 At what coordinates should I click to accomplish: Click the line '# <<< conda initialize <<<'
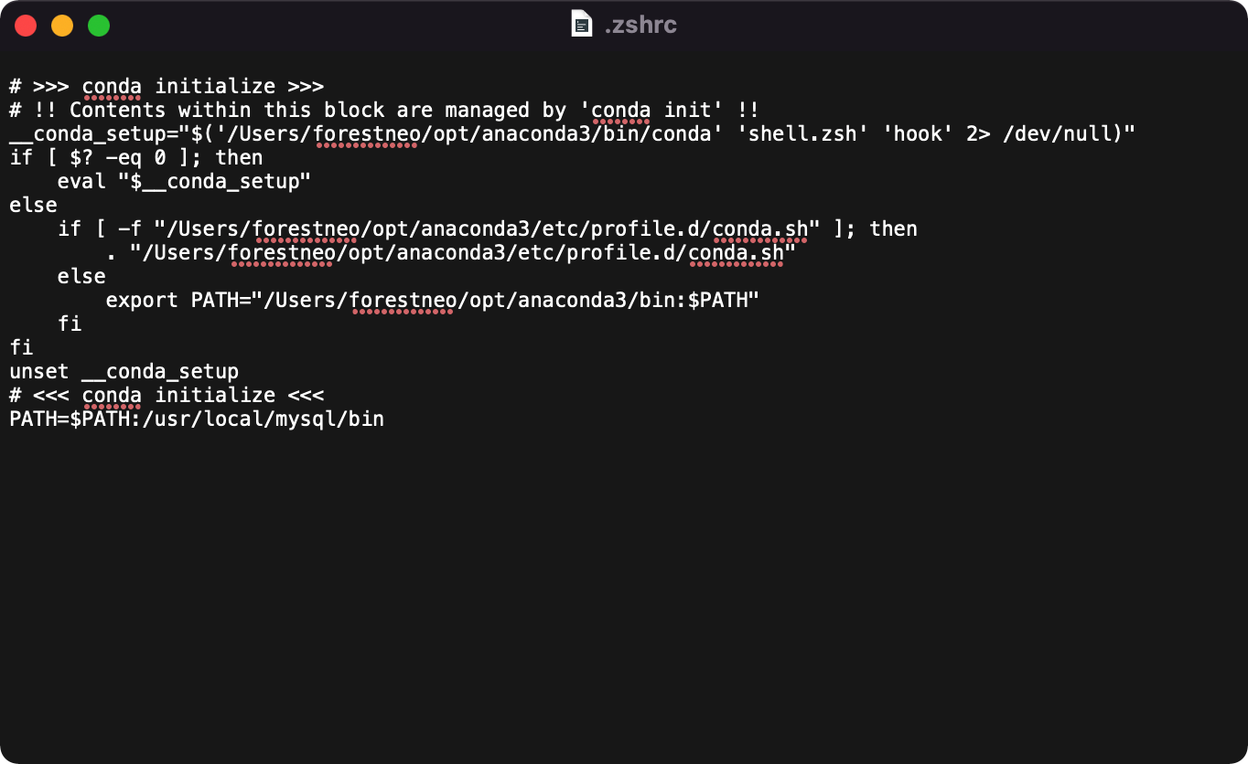pos(167,396)
